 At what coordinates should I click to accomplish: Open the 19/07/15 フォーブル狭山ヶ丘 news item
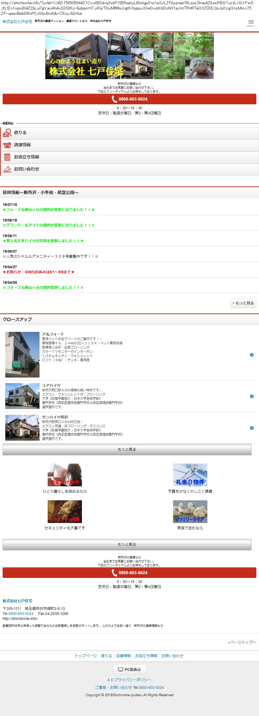point(48,210)
